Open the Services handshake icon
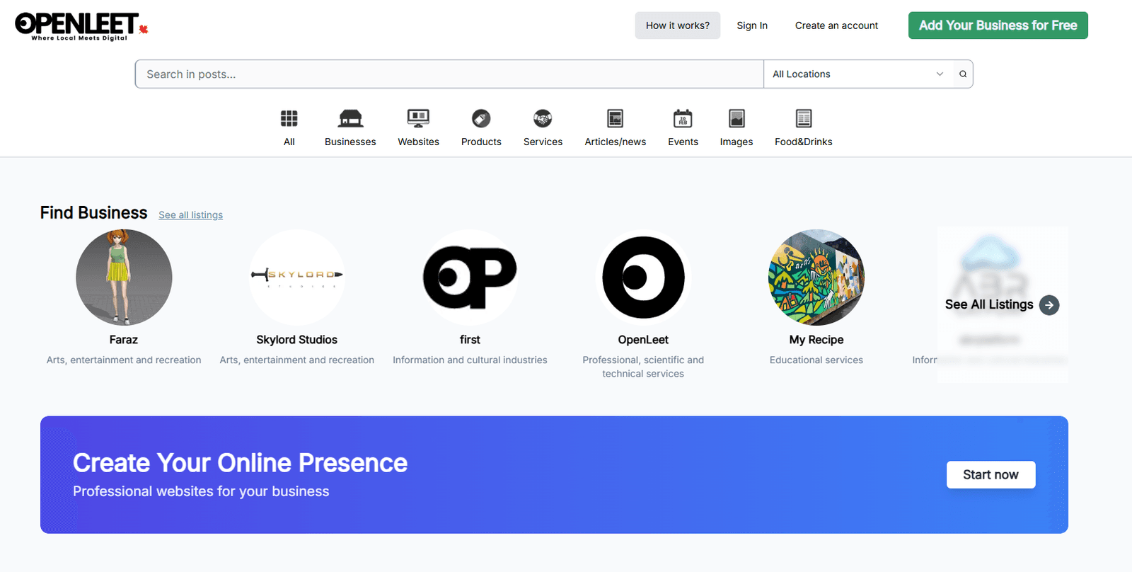Viewport: 1132px width, 572px height. [543, 118]
